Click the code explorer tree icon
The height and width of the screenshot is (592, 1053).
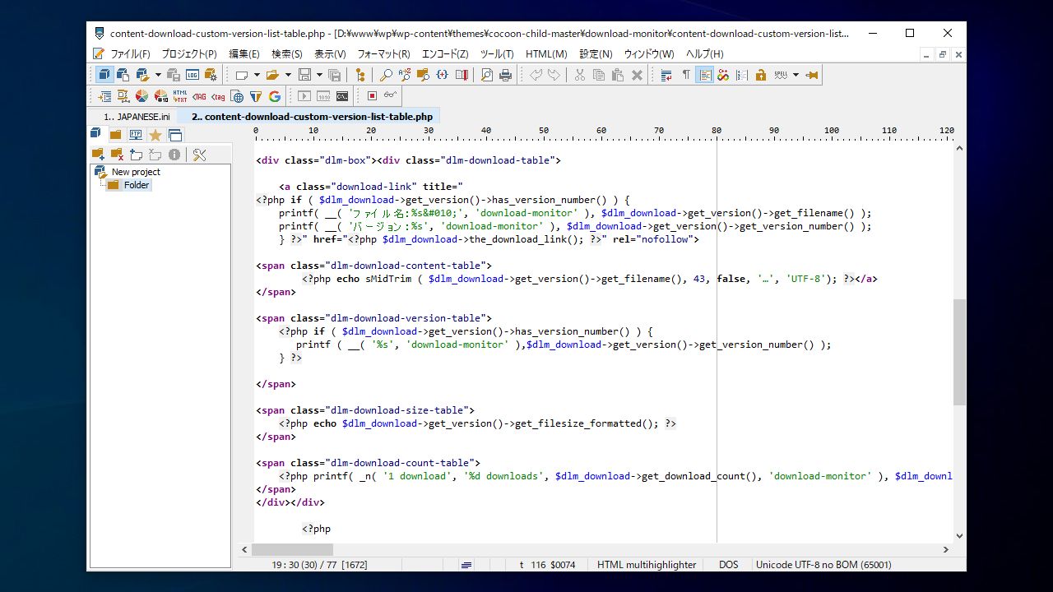(x=360, y=75)
